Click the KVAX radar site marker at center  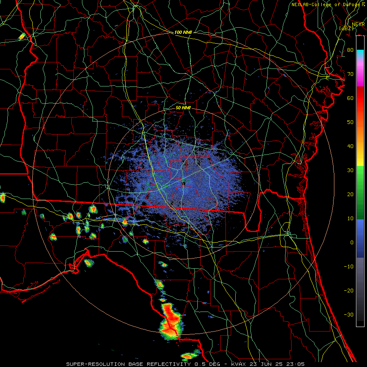184,183
